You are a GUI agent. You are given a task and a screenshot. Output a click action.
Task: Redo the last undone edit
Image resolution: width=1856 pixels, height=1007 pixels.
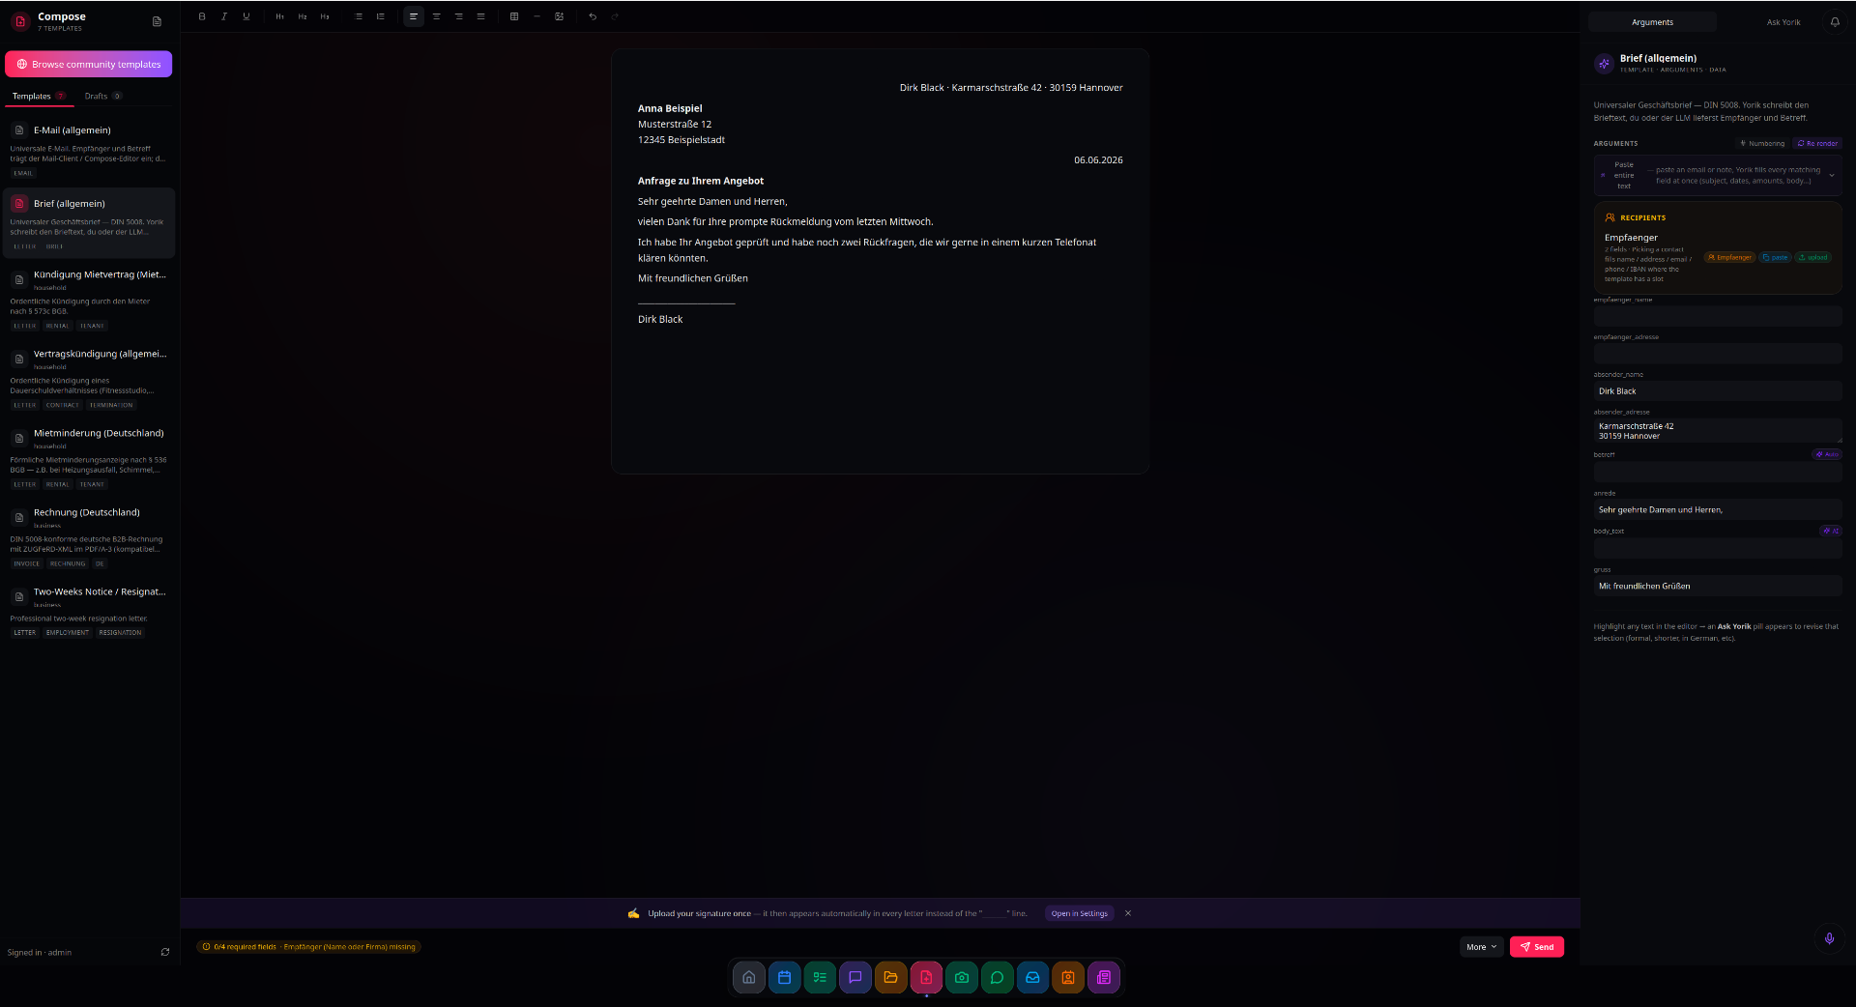click(x=615, y=16)
